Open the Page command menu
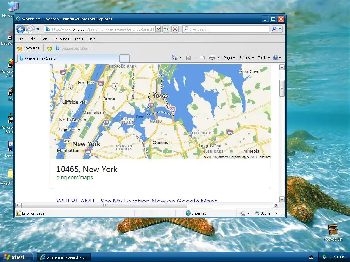 (x=229, y=58)
